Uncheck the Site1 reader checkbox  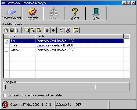6,41
